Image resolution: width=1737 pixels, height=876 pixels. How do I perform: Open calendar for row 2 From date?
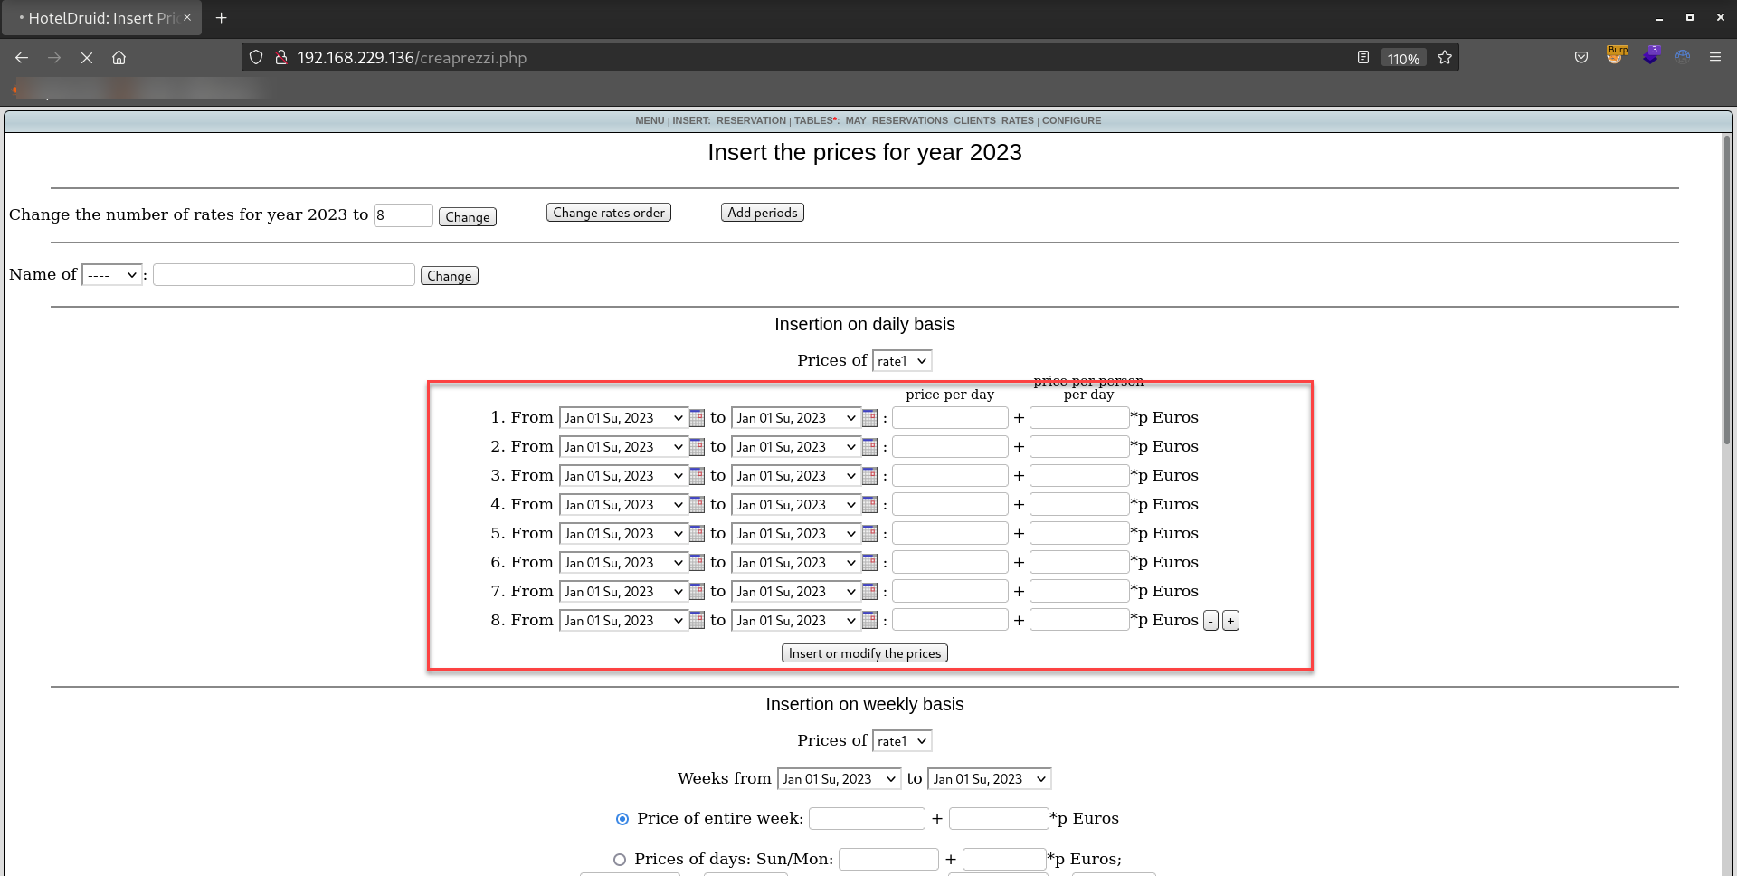tap(697, 447)
